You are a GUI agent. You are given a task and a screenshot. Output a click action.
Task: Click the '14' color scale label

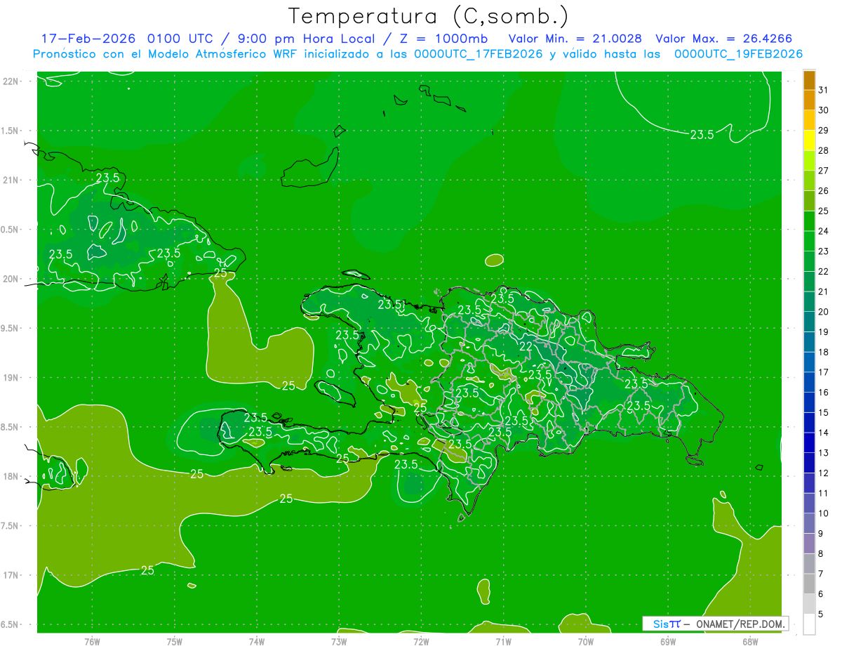pyautogui.click(x=824, y=433)
